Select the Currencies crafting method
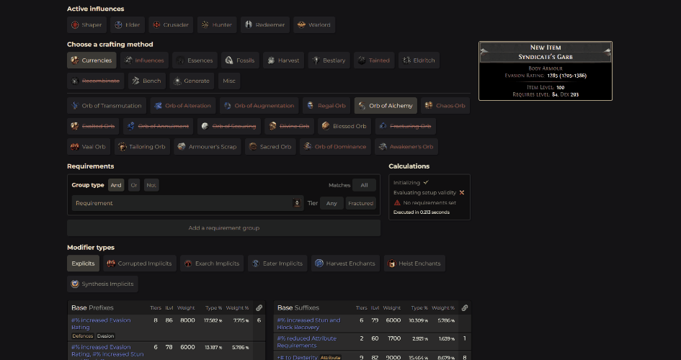 tap(92, 60)
